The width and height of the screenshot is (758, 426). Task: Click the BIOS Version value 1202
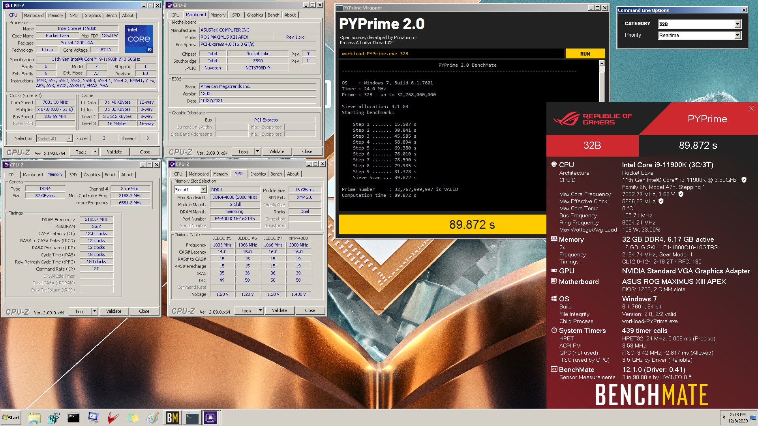point(257,93)
